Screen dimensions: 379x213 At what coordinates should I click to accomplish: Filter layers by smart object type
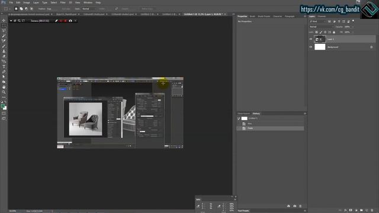[349, 21]
